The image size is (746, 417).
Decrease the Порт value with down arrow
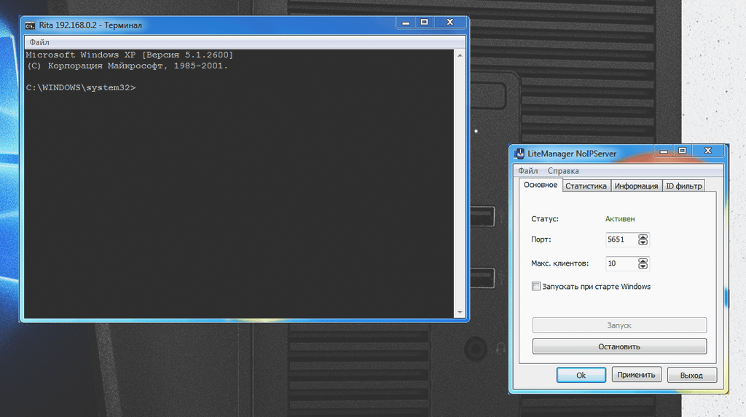643,242
